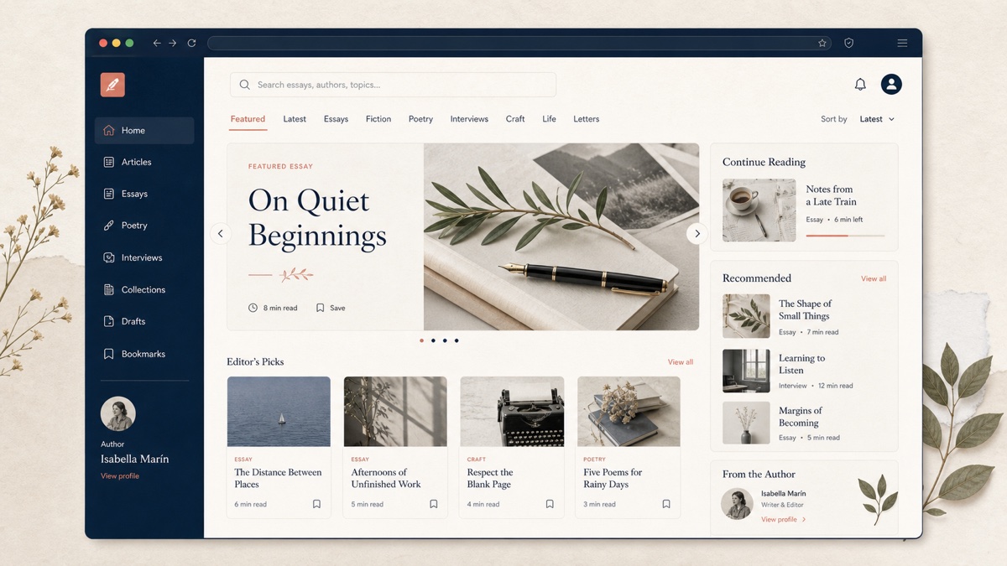Open Five Poems for Rainy Days title
Viewport: 1007px width, 566px height.
pos(613,478)
